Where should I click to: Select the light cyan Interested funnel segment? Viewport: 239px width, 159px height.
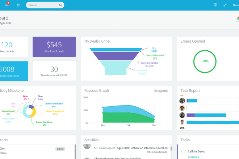pos(116,68)
